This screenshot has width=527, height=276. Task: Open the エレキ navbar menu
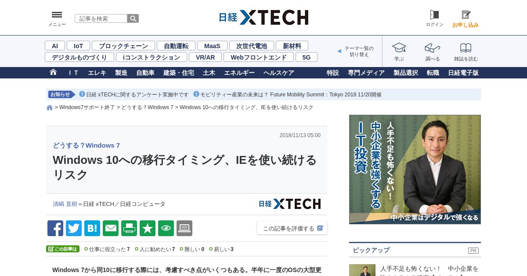coord(97,73)
